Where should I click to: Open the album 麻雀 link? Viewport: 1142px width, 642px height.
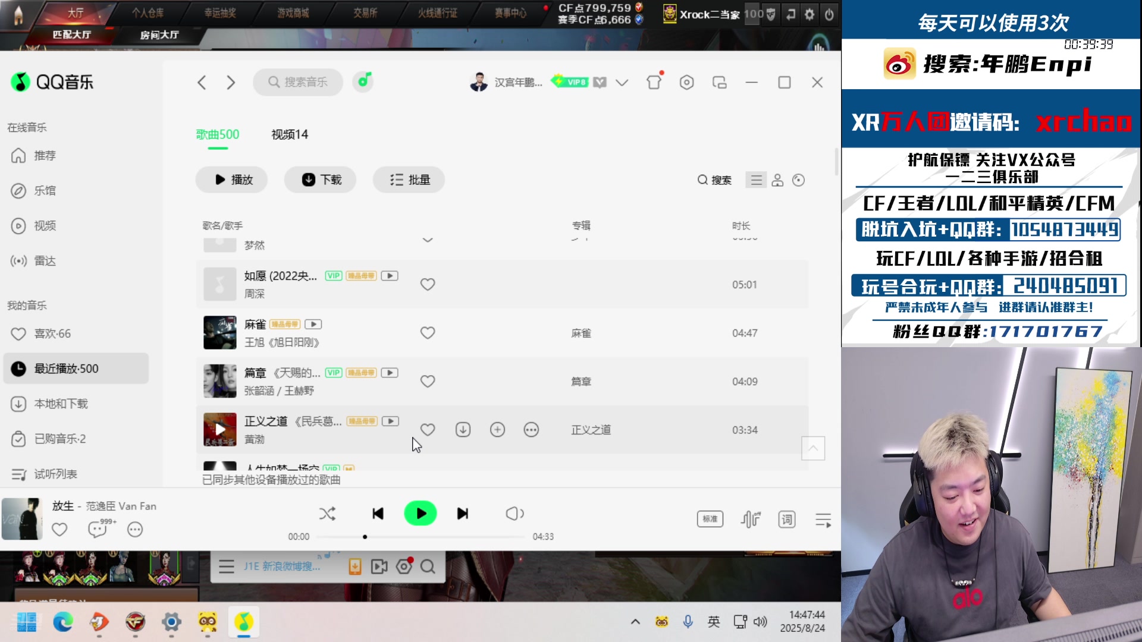pyautogui.click(x=581, y=333)
